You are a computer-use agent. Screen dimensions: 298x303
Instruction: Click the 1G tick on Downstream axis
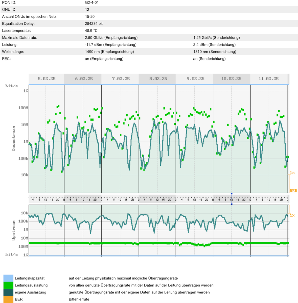coord(26,91)
